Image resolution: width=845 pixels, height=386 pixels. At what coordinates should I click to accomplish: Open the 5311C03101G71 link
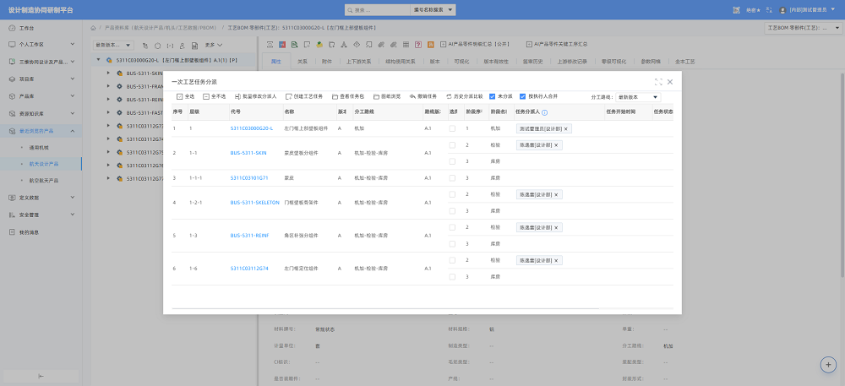click(x=249, y=177)
